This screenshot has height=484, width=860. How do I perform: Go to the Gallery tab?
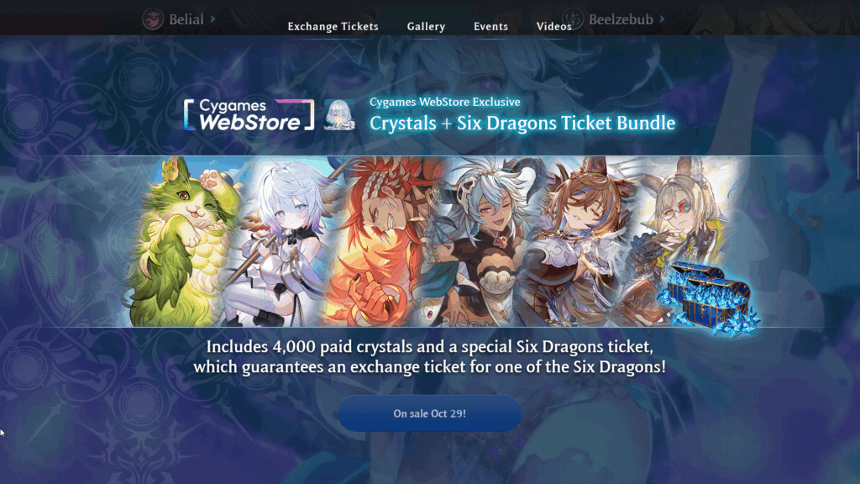[x=426, y=26]
